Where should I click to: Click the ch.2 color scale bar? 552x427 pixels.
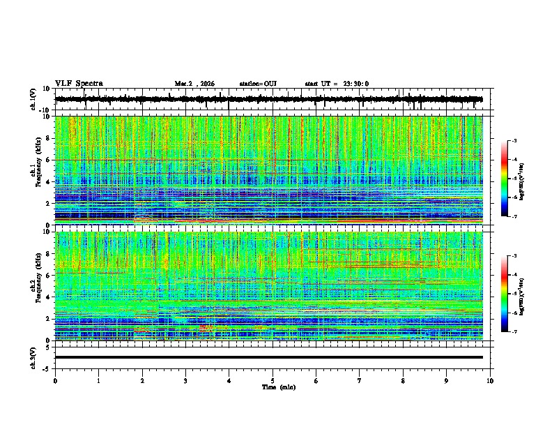[505, 294]
